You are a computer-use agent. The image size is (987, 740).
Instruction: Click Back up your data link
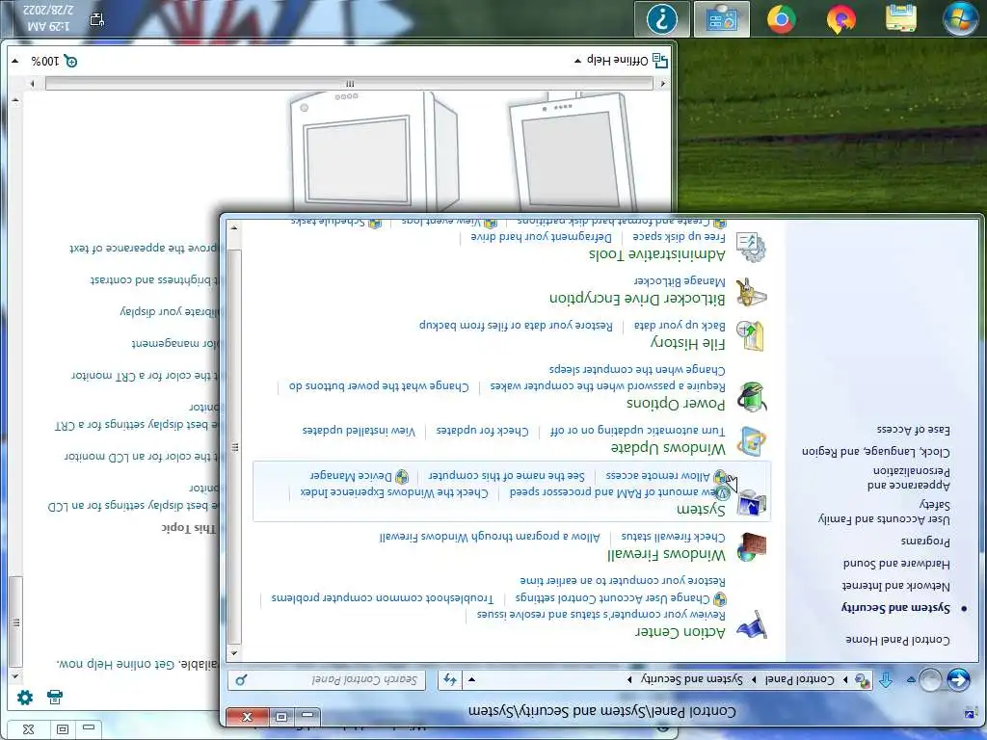click(680, 326)
